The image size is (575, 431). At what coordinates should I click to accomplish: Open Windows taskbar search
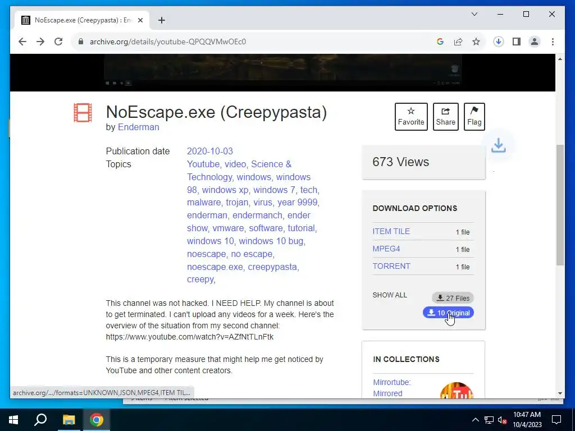[40, 420]
